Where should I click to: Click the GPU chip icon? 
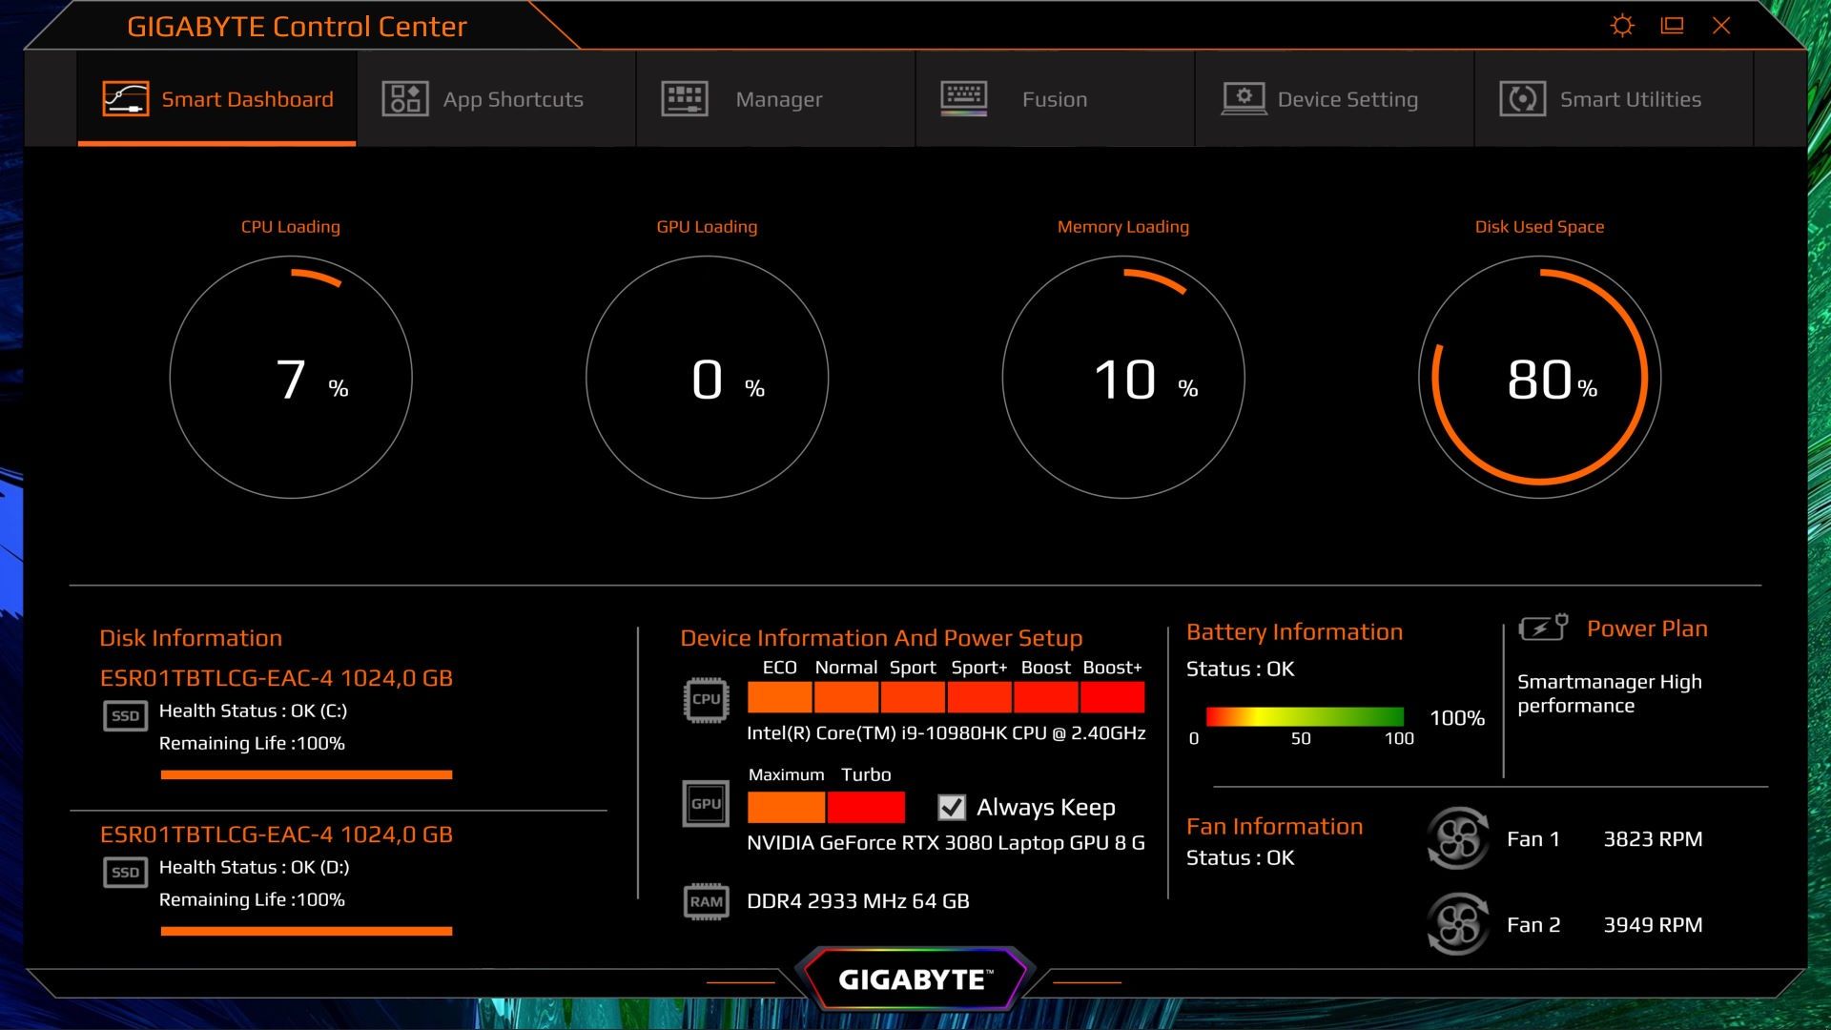point(706,803)
